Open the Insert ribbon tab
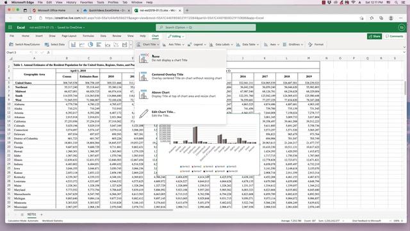This screenshot has height=231, width=410. click(39, 36)
